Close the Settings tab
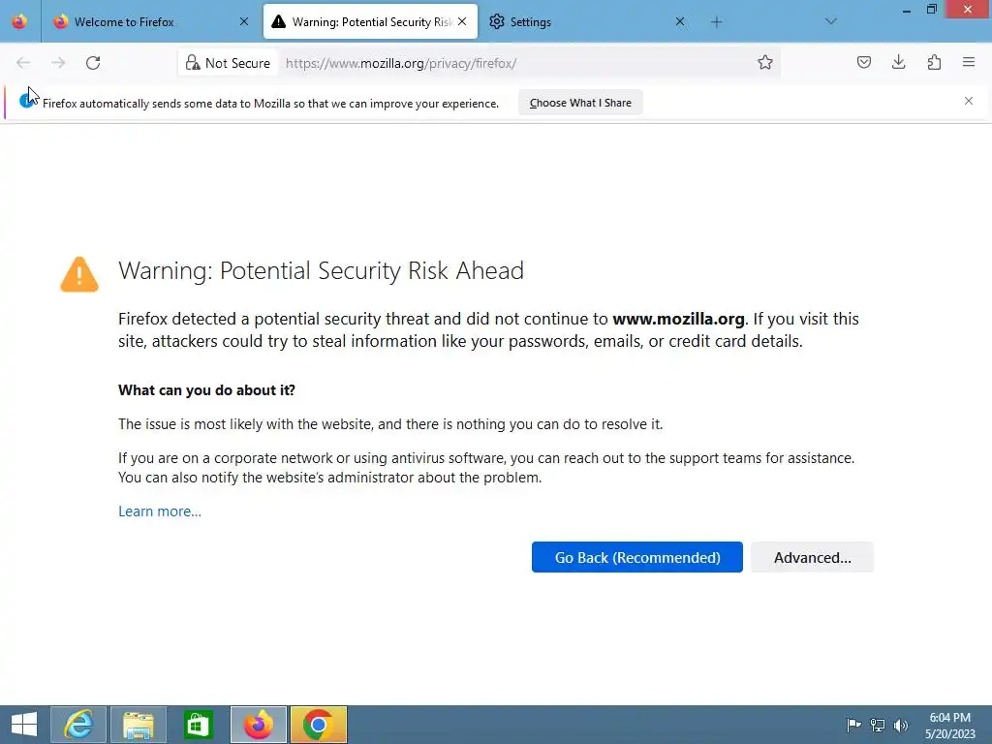992x744 pixels. [x=680, y=21]
